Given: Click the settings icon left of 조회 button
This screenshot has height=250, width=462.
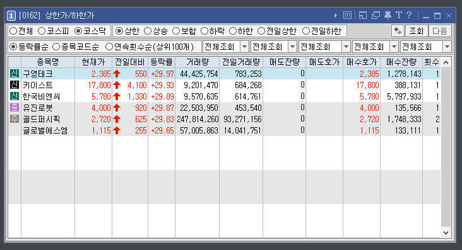Looking at the screenshot, I should pos(398,31).
